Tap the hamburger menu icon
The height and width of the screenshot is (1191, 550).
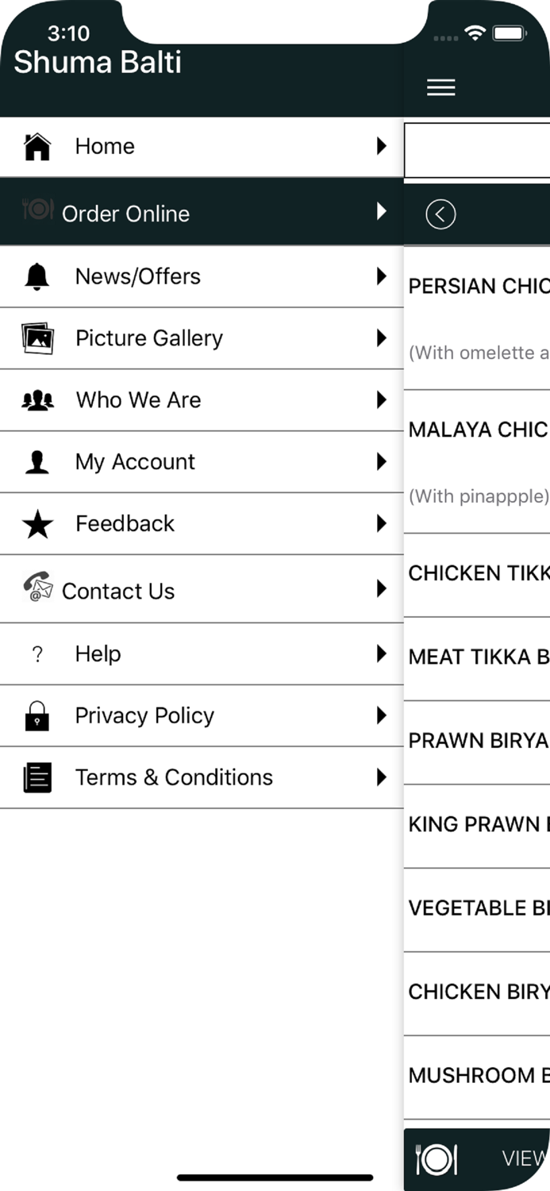tap(440, 88)
